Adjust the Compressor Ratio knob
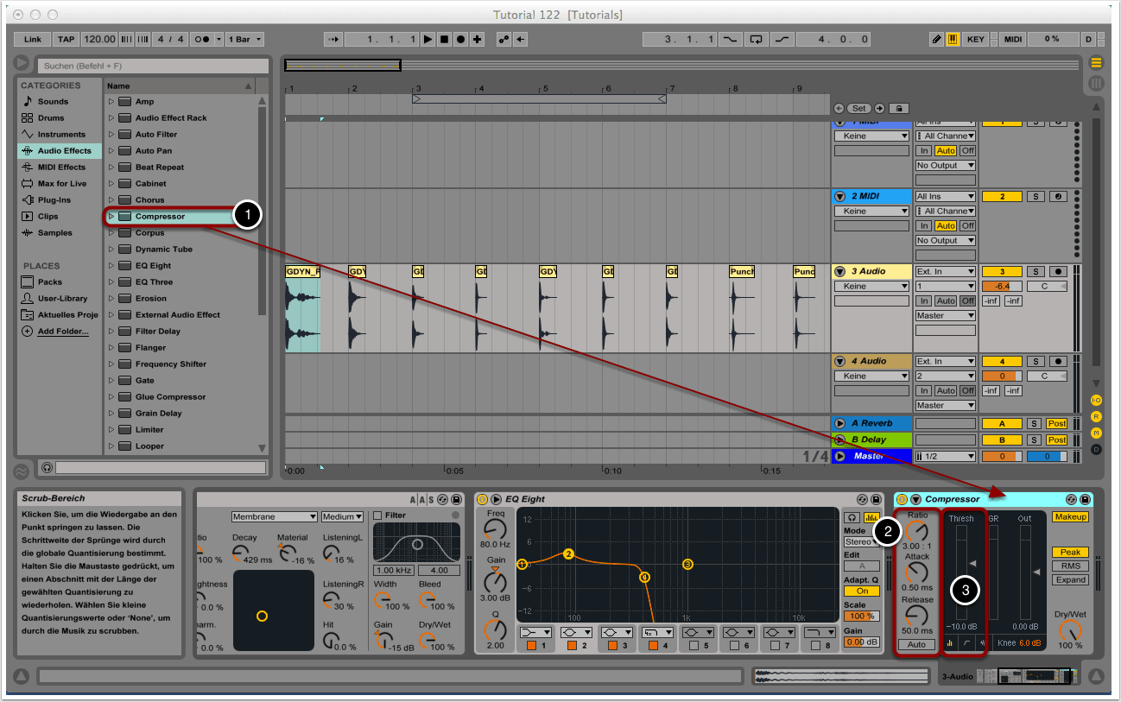This screenshot has width=1121, height=702. click(916, 532)
